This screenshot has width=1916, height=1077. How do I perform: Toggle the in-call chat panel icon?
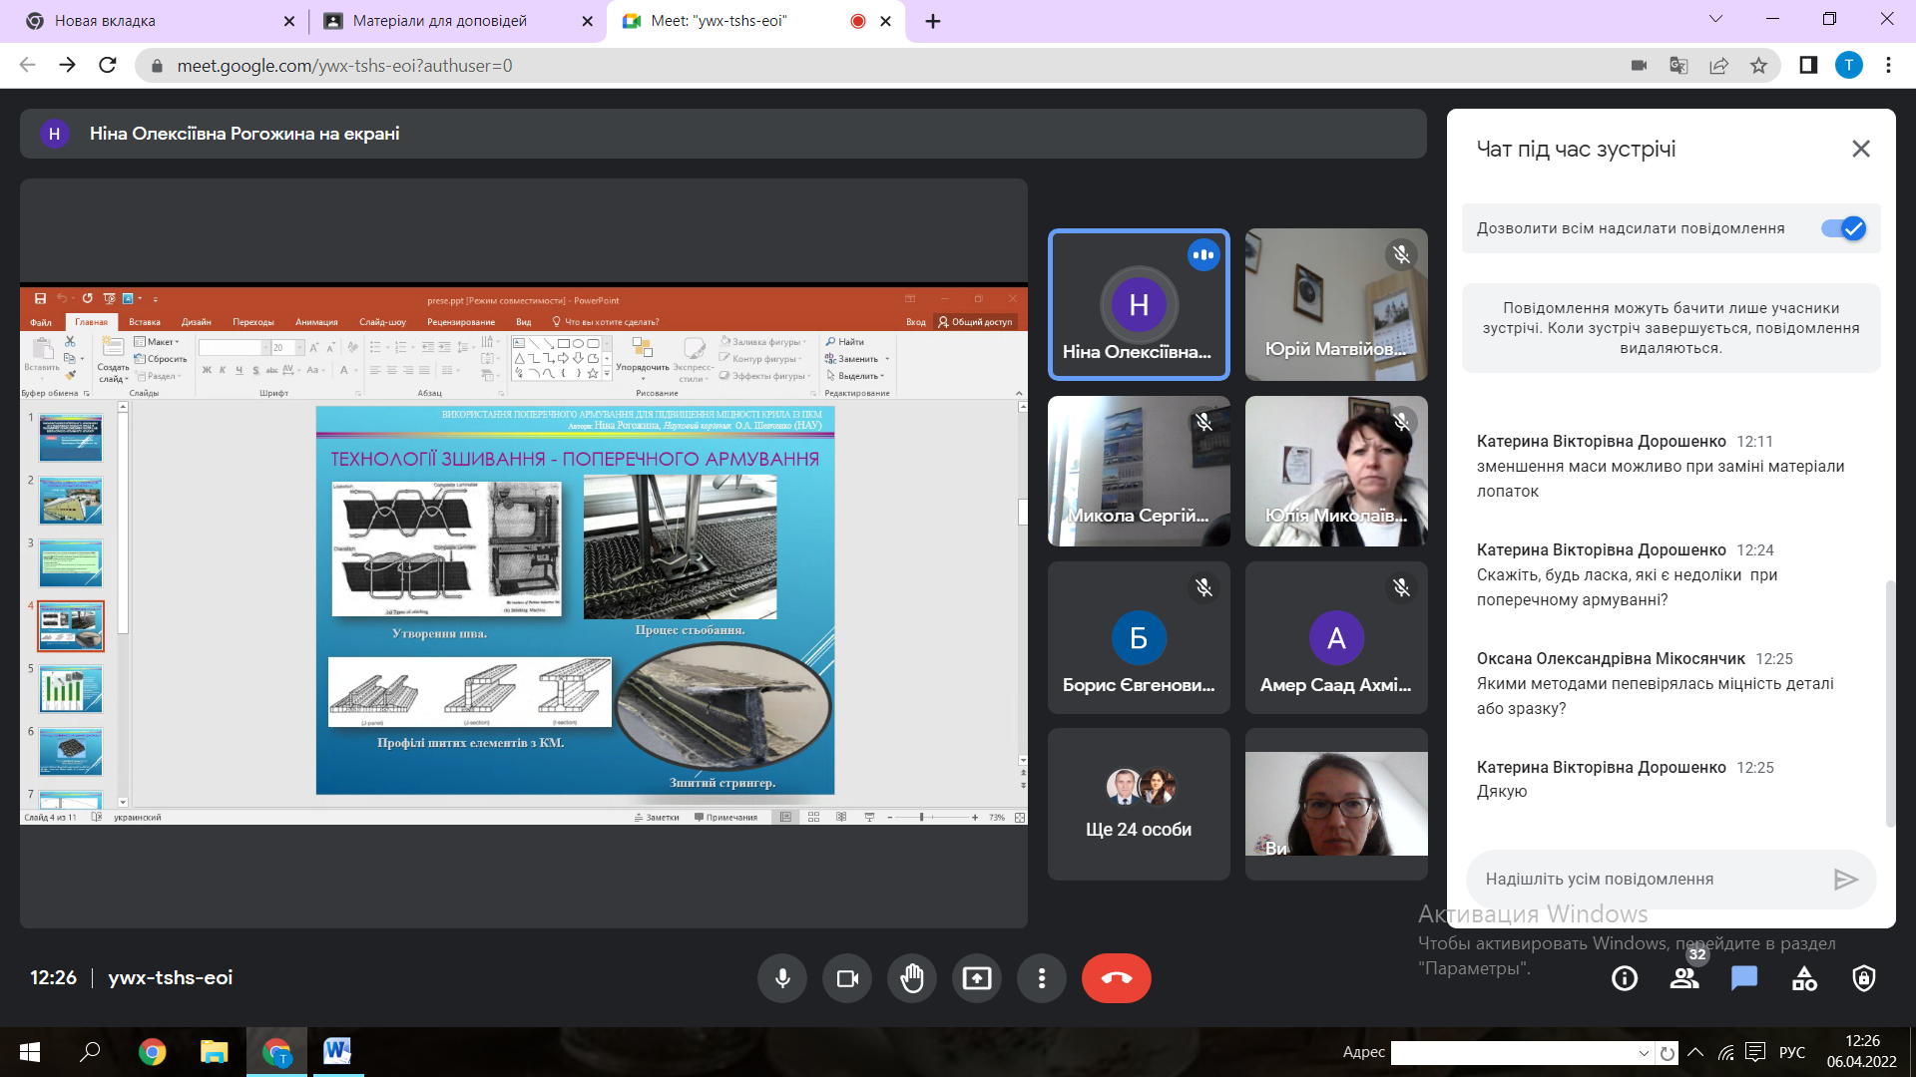click(1744, 978)
